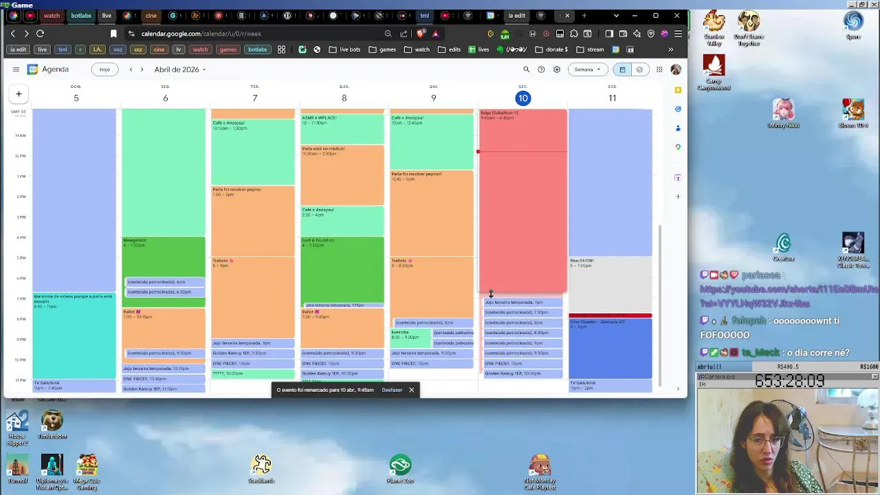The height and width of the screenshot is (495, 880).
Task: Select Friday date 10 header
Action: 522,98
